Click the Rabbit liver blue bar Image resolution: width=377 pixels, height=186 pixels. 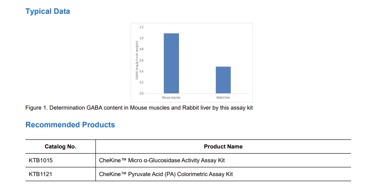click(x=223, y=79)
